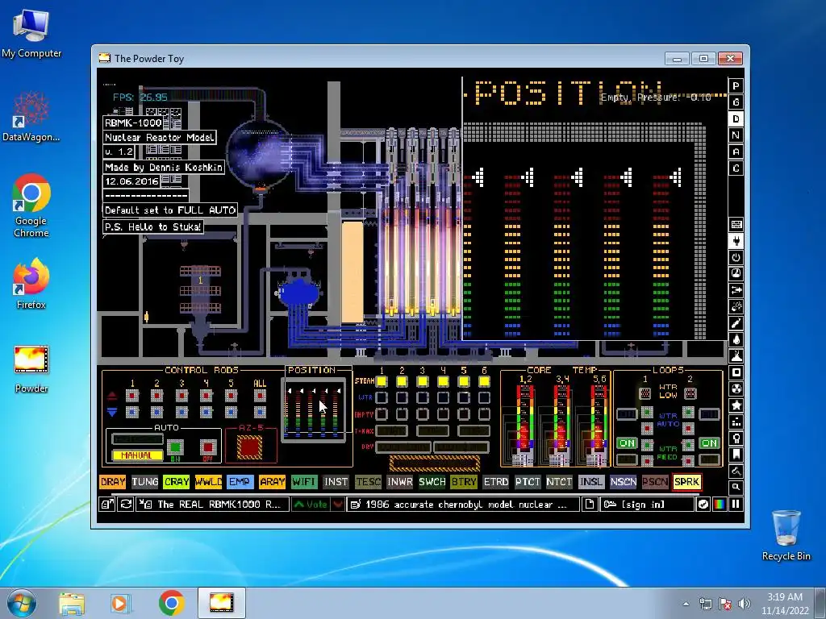826x619 pixels.
Task: Select the SWCH element
Action: point(432,482)
